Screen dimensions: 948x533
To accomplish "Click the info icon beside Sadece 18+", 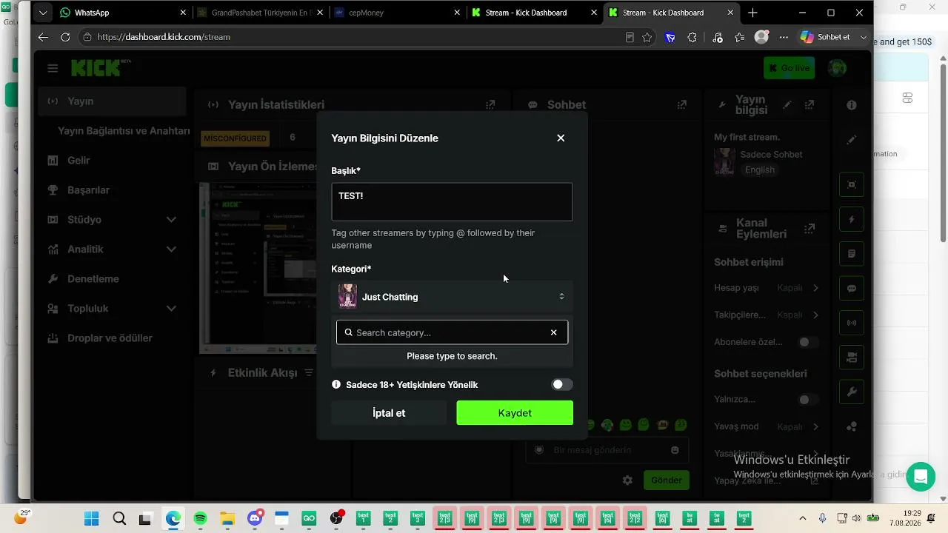I will tap(336, 384).
